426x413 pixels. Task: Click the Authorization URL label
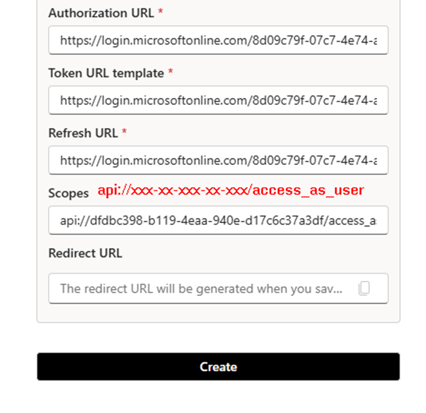pyautogui.click(x=101, y=13)
